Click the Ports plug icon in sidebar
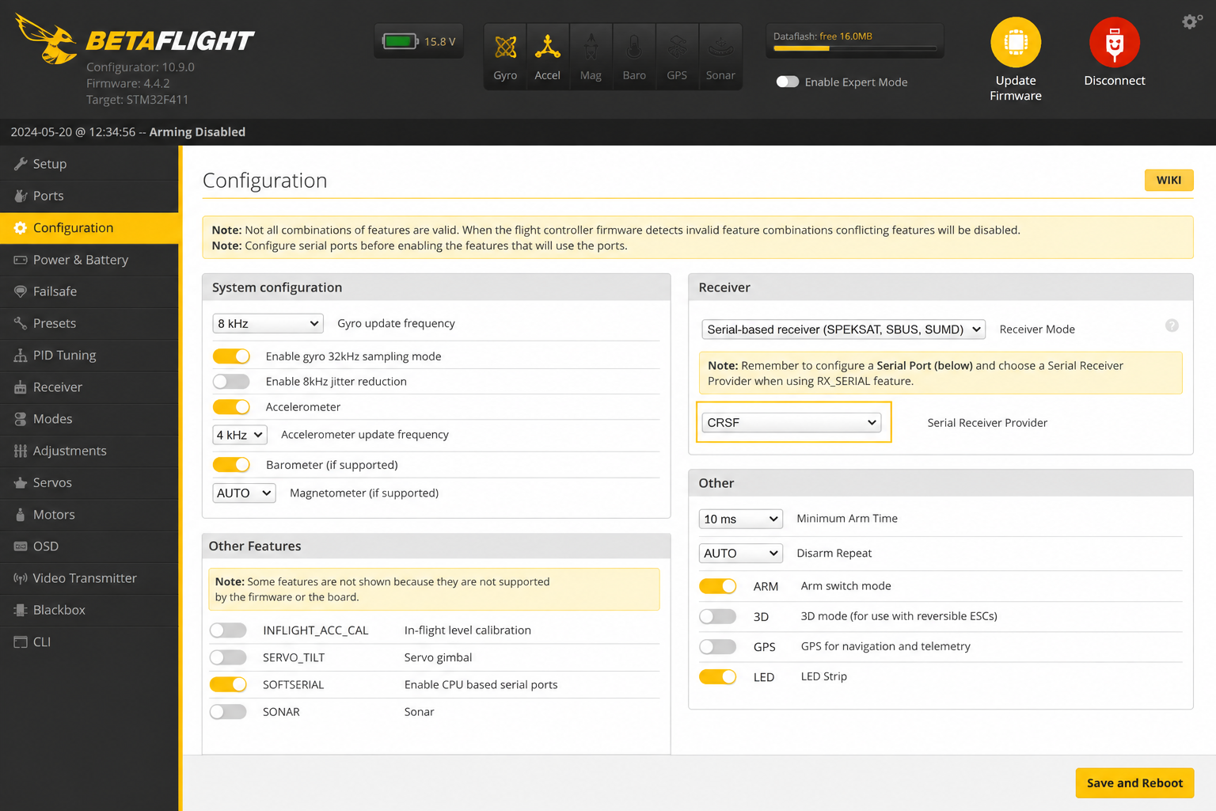1216x811 pixels. (21, 196)
